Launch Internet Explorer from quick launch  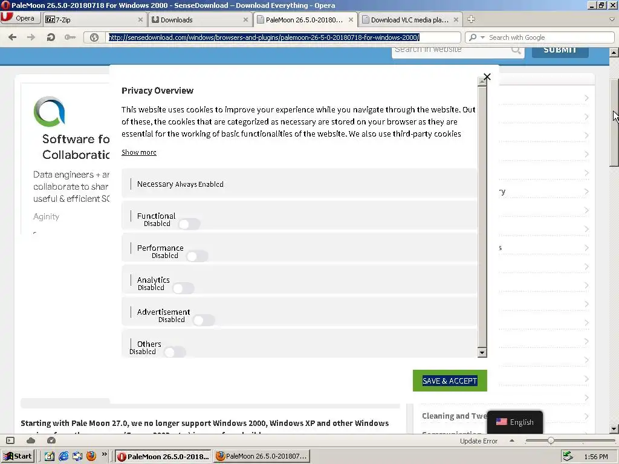tap(63, 457)
